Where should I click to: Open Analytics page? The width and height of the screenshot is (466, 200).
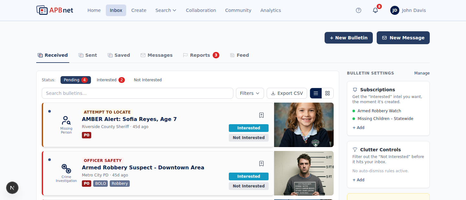(271, 10)
